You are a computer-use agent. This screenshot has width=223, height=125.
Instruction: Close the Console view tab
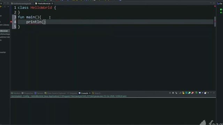[x=90, y=93]
